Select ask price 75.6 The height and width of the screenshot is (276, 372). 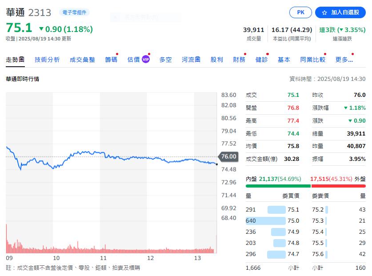click(318, 254)
